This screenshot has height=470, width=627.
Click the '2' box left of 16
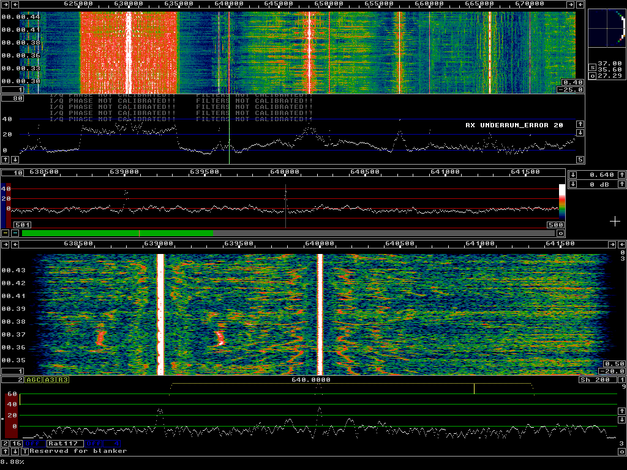tap(5, 444)
